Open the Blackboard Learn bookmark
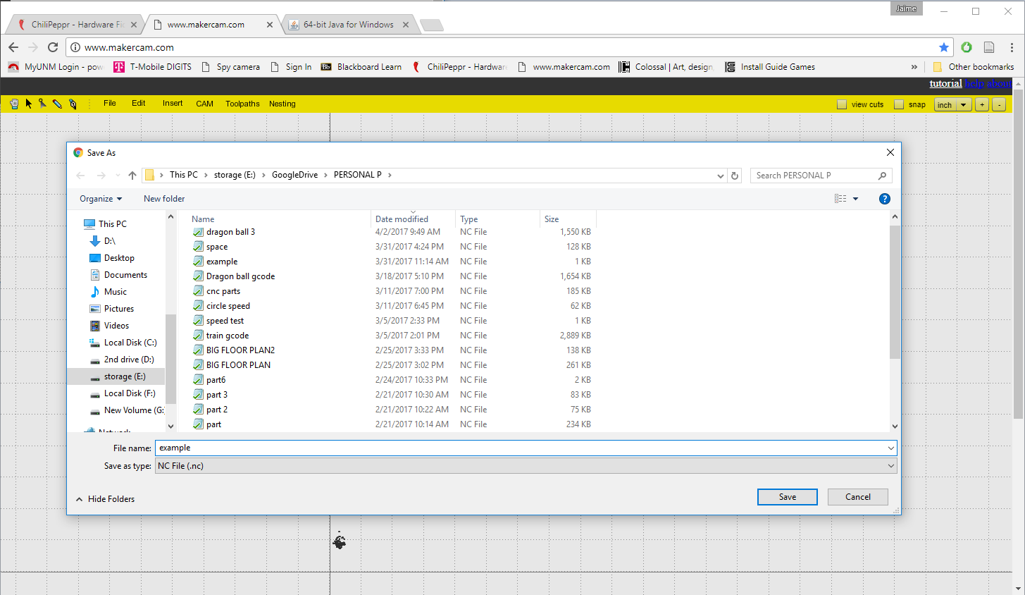 click(361, 67)
